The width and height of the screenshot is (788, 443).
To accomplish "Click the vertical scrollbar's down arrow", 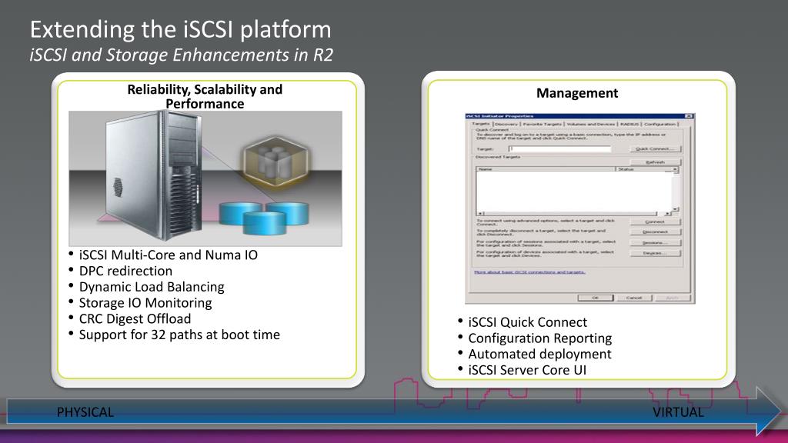I will pyautogui.click(x=676, y=209).
